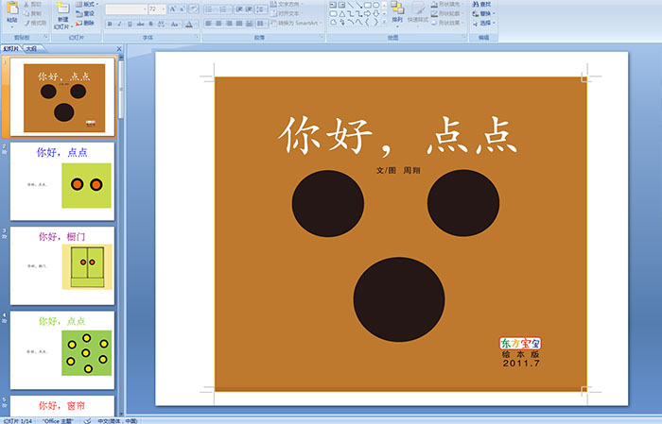Select the Left Brace shape
Viewport: 662px width, 424px height.
[367, 22]
